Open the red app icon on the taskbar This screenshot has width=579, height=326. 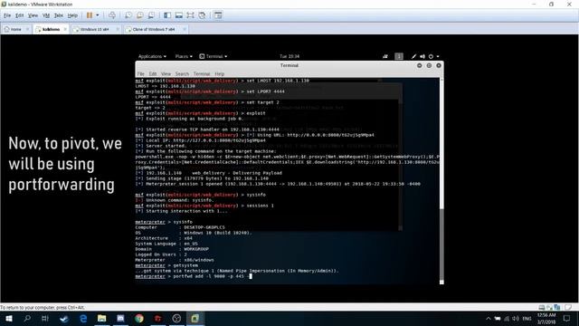click(158, 318)
